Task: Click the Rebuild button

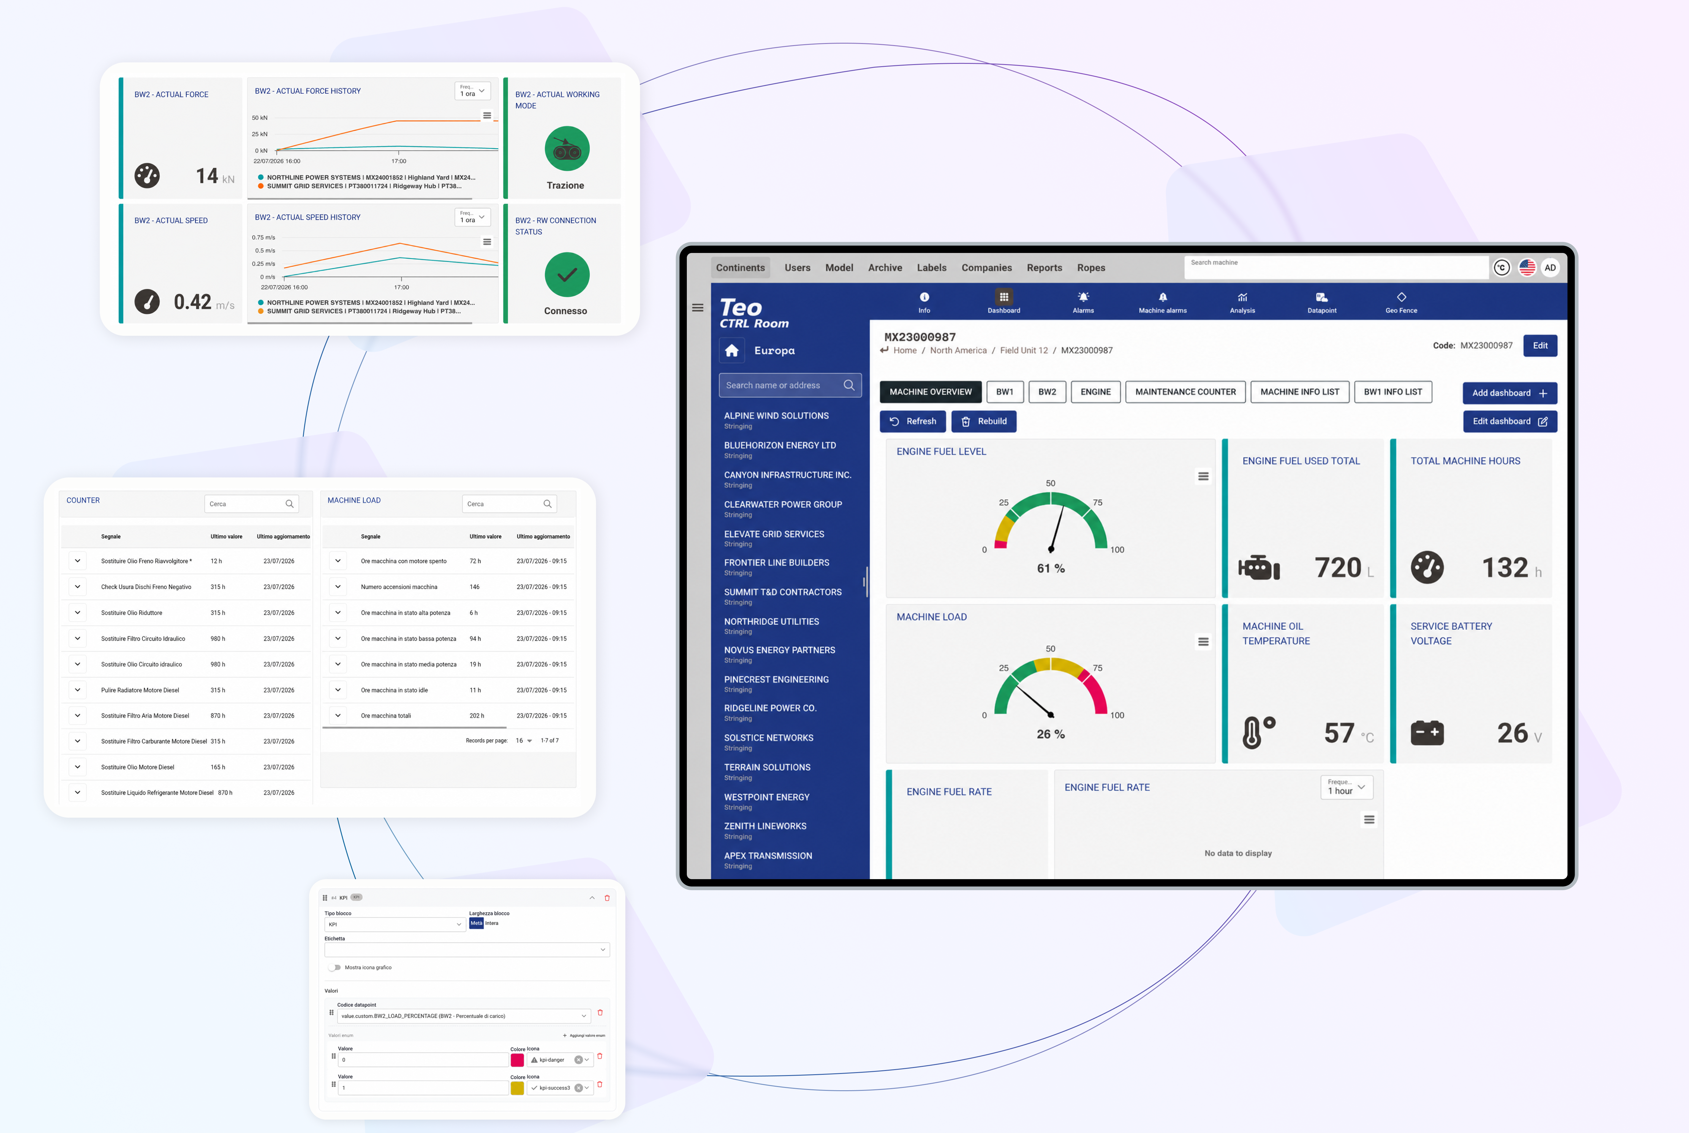Action: point(984,421)
